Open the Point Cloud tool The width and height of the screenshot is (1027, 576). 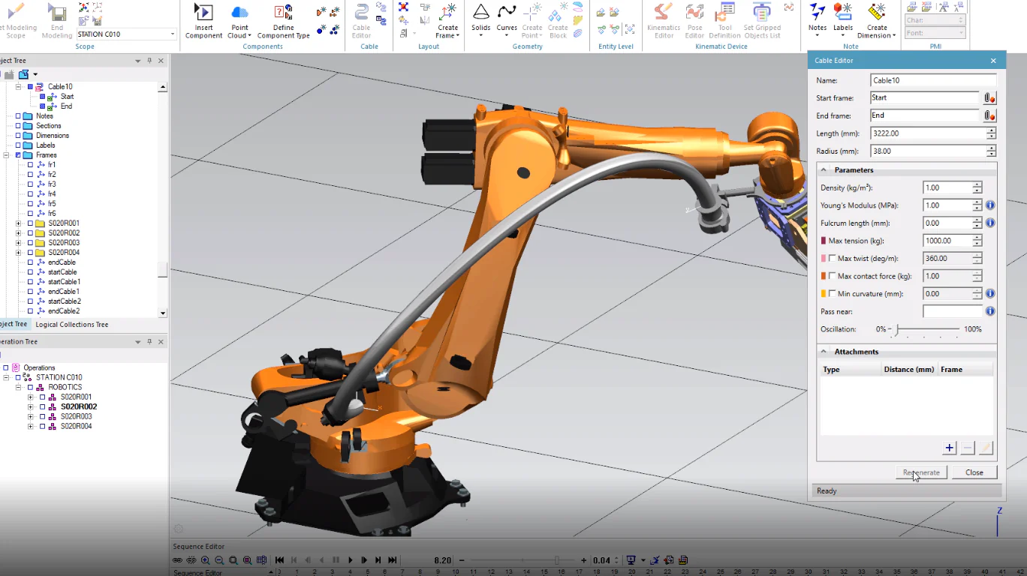pyautogui.click(x=239, y=13)
